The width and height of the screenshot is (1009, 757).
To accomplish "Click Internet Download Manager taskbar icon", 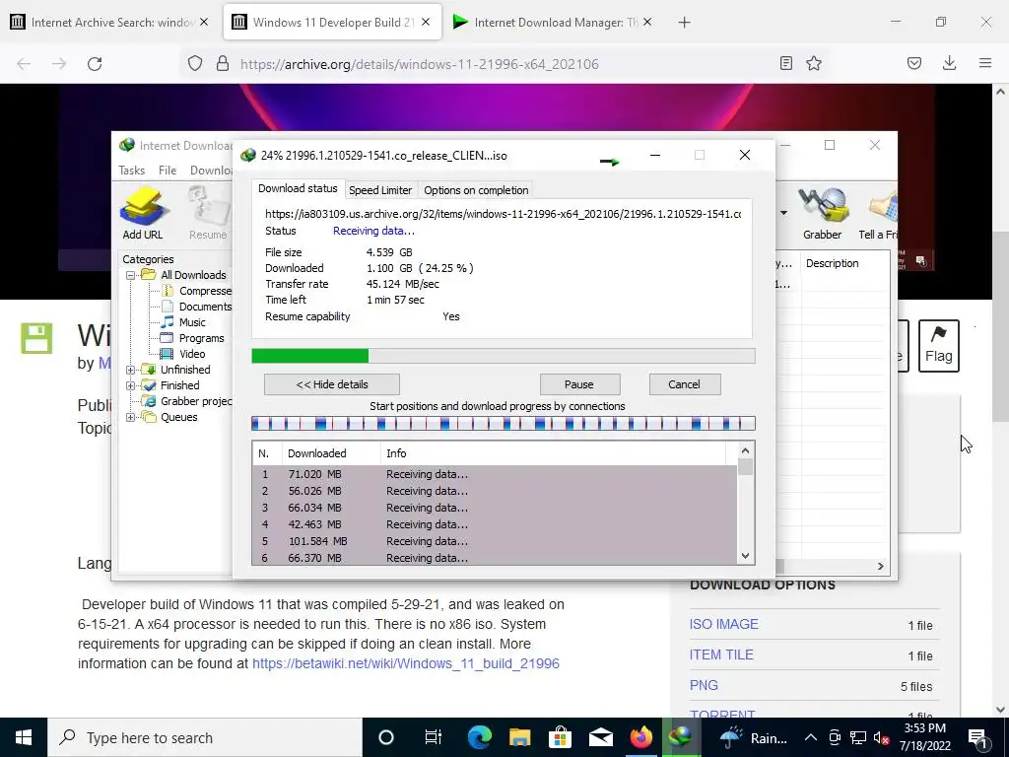I will click(x=681, y=737).
